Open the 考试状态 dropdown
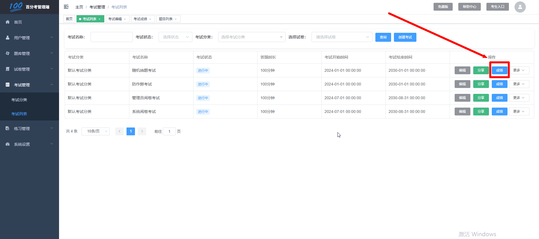539x239 pixels. pyautogui.click(x=175, y=37)
